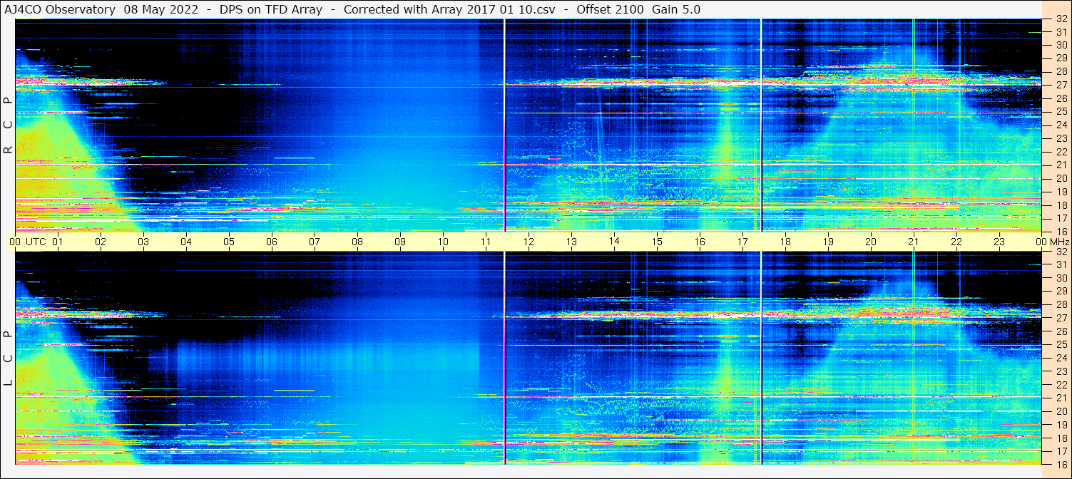Select the 14 hour tick label
This screenshot has width=1072, height=479.
(x=614, y=242)
